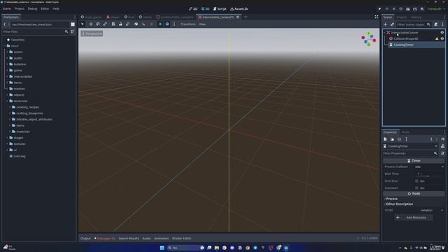This screenshot has height=252, width=448.
Task: Click the Filter Properties input field
Action: click(410, 153)
